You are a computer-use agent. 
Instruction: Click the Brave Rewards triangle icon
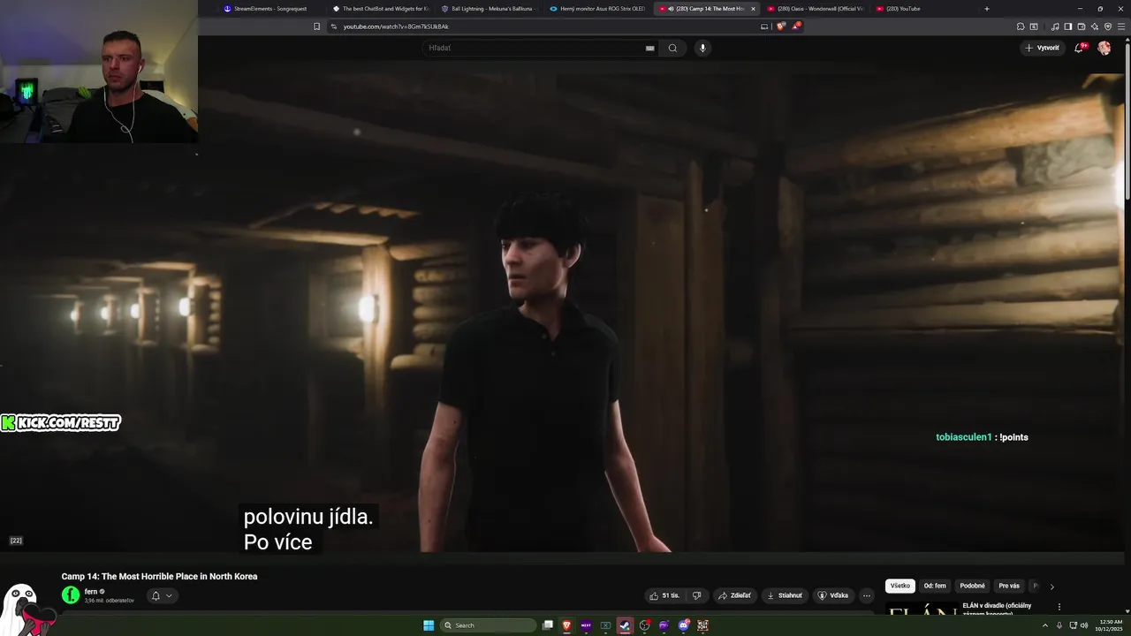pyautogui.click(x=795, y=26)
